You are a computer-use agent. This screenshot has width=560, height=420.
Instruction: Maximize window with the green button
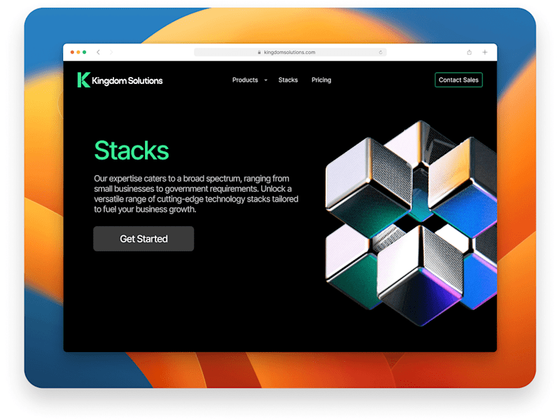point(84,52)
